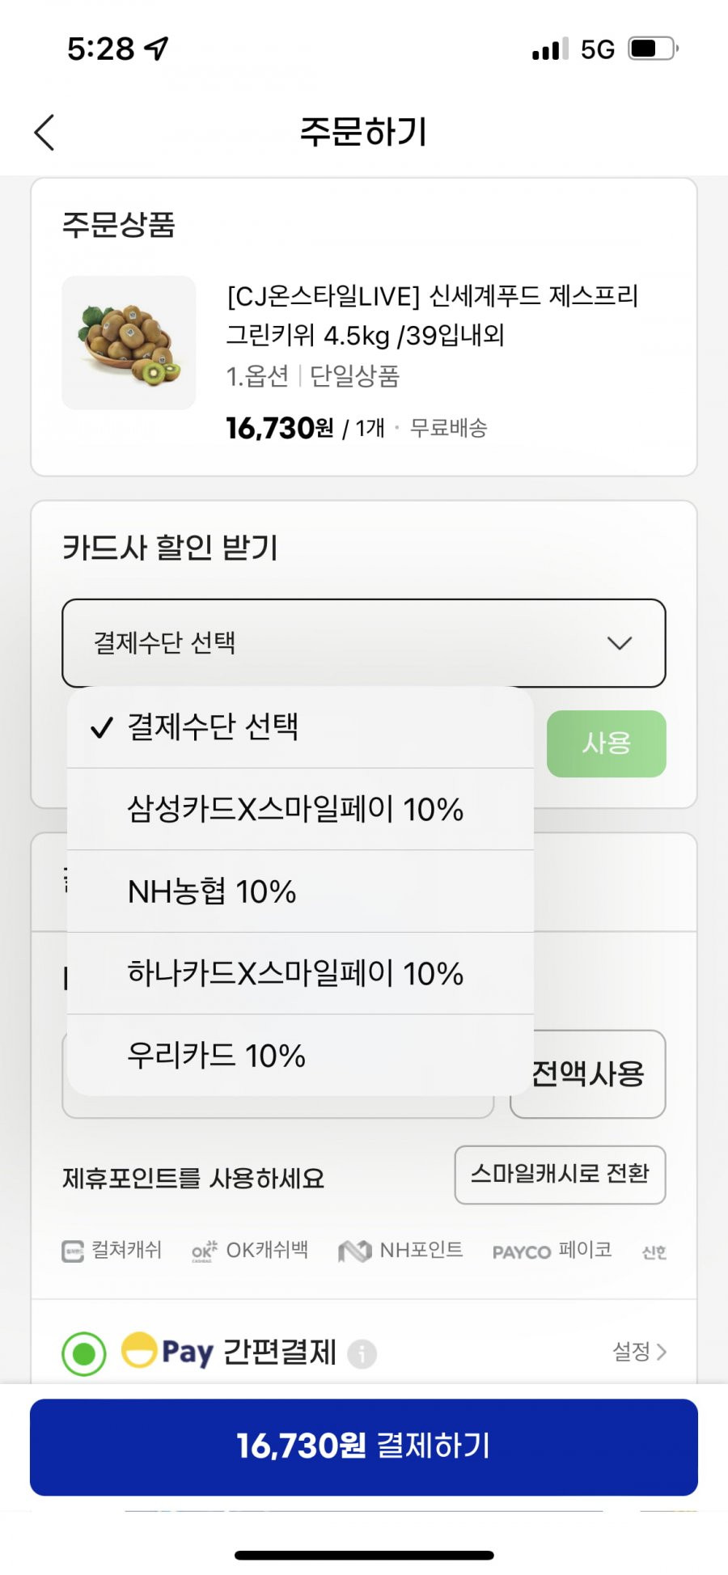Select the Pay 간편결제 radio button
Screen dimensions: 728x1575
84,1353
